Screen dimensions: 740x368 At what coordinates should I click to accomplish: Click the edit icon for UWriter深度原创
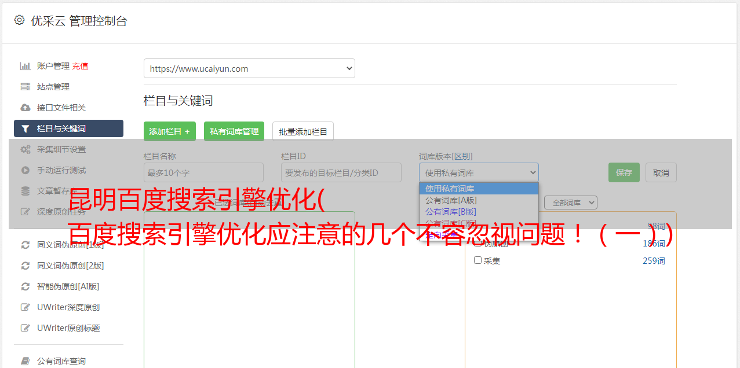pos(25,307)
